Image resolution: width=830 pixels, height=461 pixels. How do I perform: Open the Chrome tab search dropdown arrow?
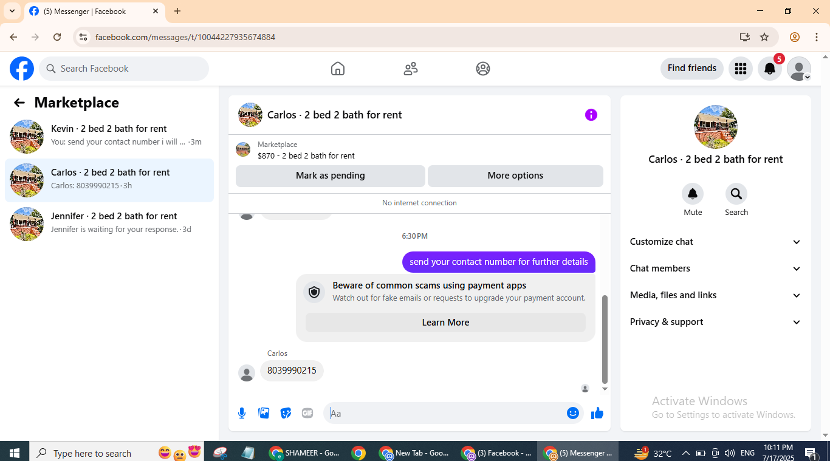click(12, 11)
